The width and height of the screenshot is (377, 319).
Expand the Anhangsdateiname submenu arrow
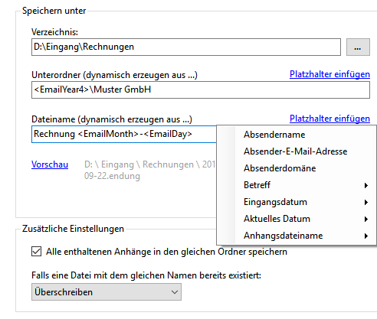(366, 236)
